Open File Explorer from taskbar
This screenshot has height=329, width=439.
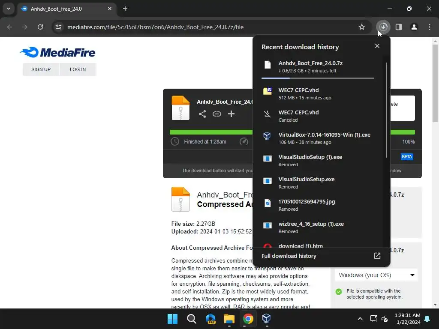pyautogui.click(x=229, y=319)
